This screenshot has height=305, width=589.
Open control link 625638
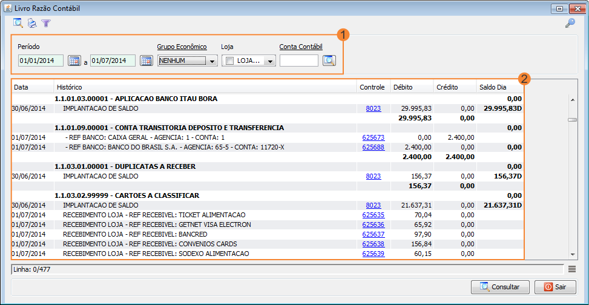tap(373, 244)
